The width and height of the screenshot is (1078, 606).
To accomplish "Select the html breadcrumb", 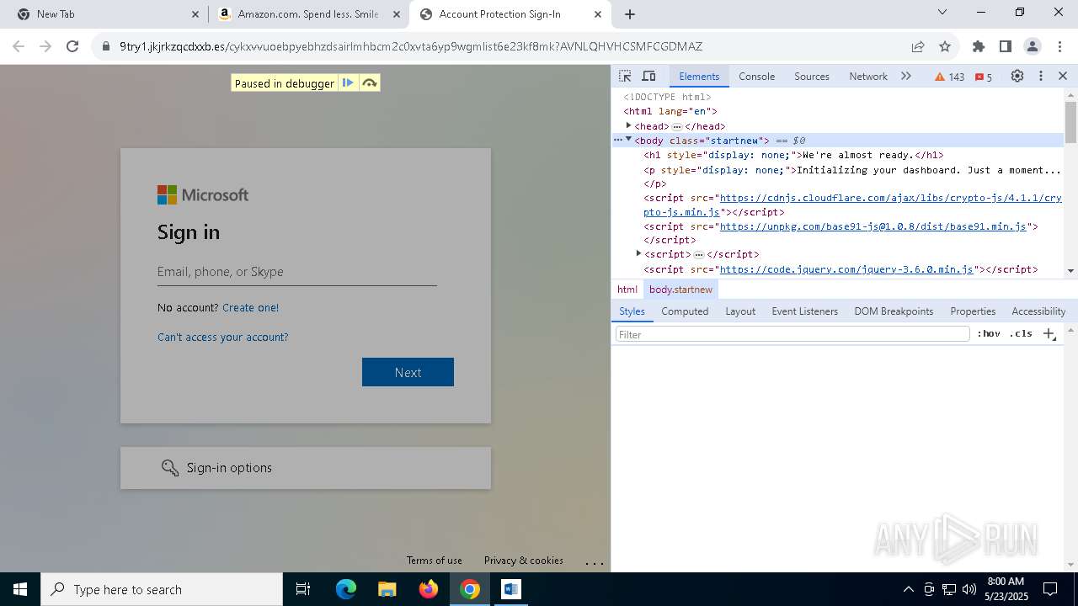I will [627, 289].
